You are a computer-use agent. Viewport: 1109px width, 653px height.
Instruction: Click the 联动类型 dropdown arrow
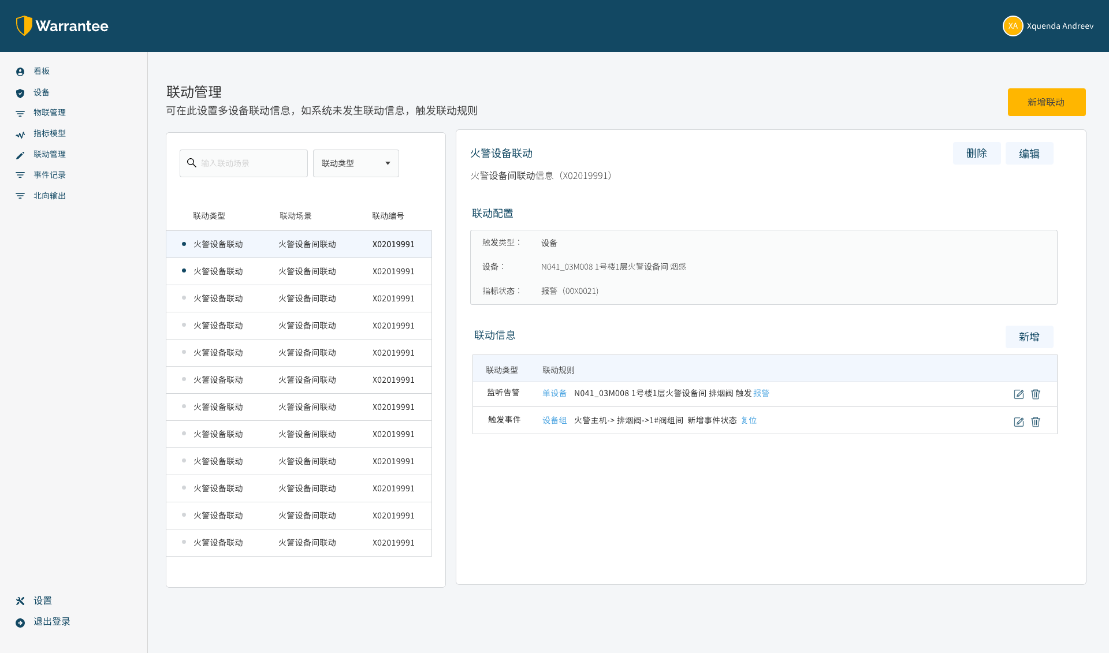pyautogui.click(x=388, y=163)
